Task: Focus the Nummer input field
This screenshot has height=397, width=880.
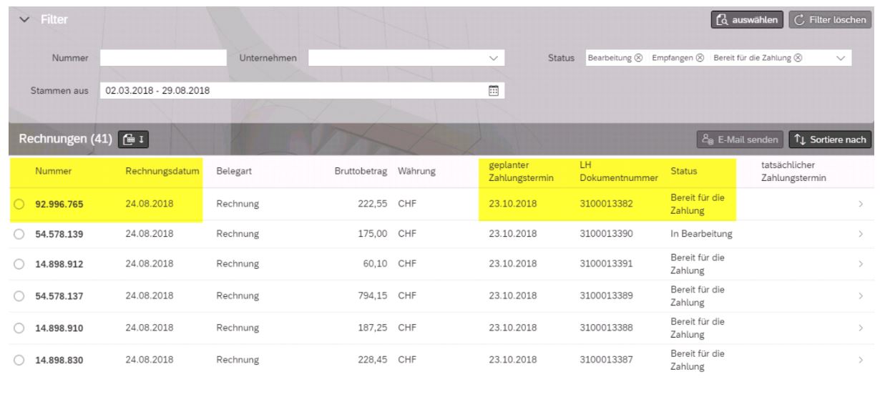Action: click(163, 57)
